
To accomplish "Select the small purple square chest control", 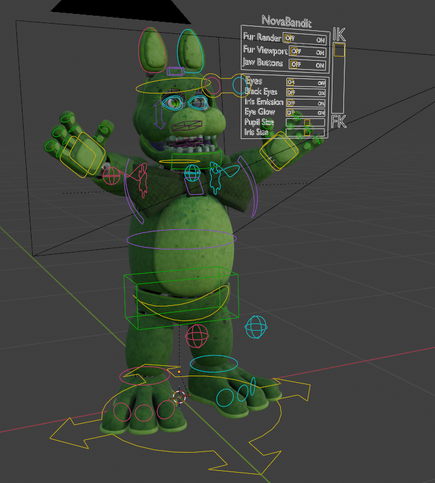I will [x=195, y=187].
